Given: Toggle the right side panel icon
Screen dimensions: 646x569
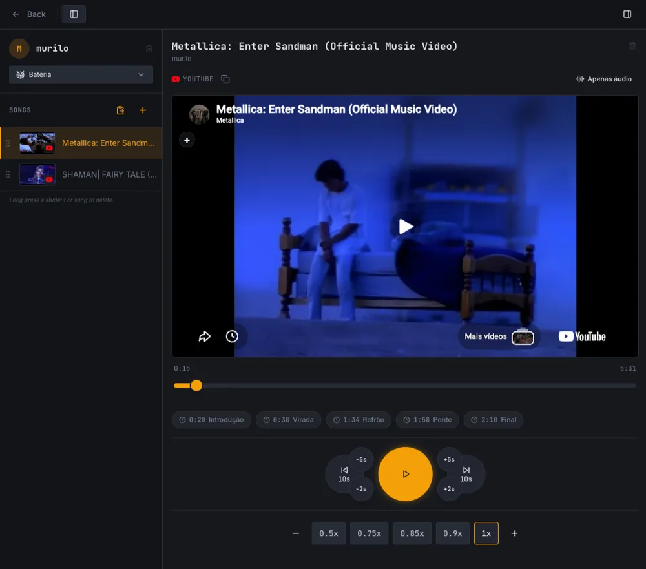Looking at the screenshot, I should pyautogui.click(x=627, y=14).
